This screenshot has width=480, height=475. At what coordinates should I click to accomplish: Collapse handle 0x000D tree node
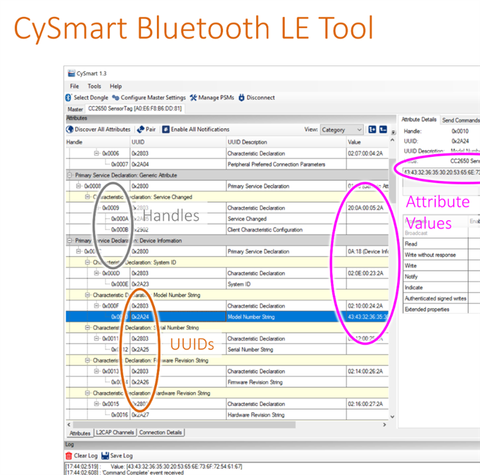pyautogui.click(x=97, y=273)
